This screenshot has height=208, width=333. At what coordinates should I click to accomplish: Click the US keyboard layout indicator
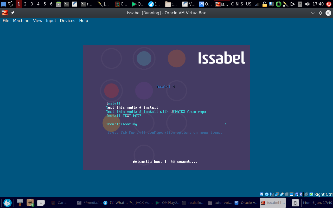click(x=249, y=4)
